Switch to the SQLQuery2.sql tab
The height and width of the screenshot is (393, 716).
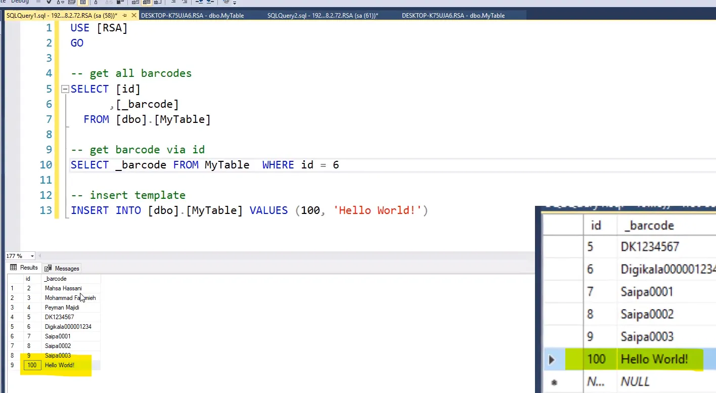[x=322, y=15]
